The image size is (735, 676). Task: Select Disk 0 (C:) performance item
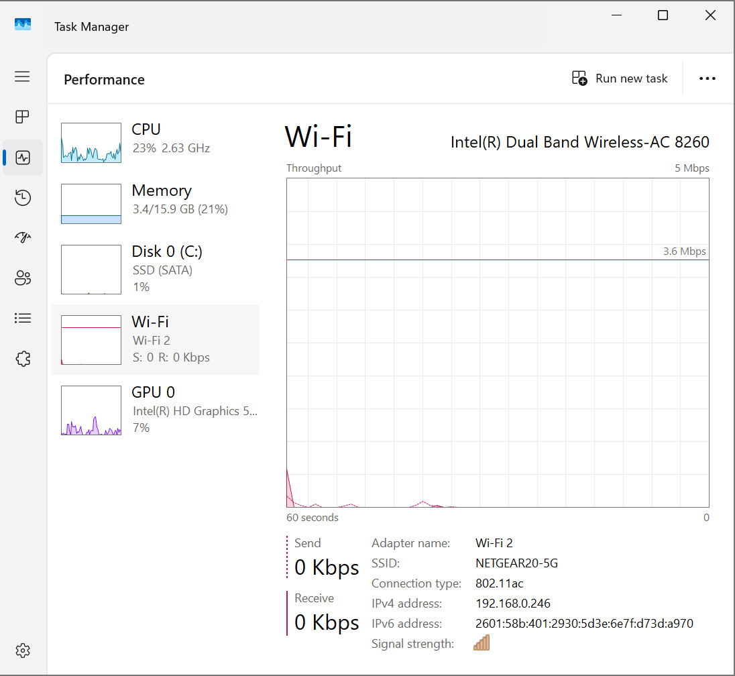click(x=155, y=270)
